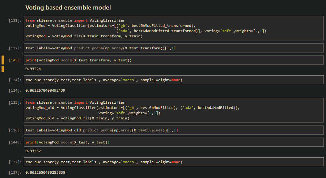Click the orange marker next to the 0.93224 output
Viewport: 326px width, 178px height.
2,68
